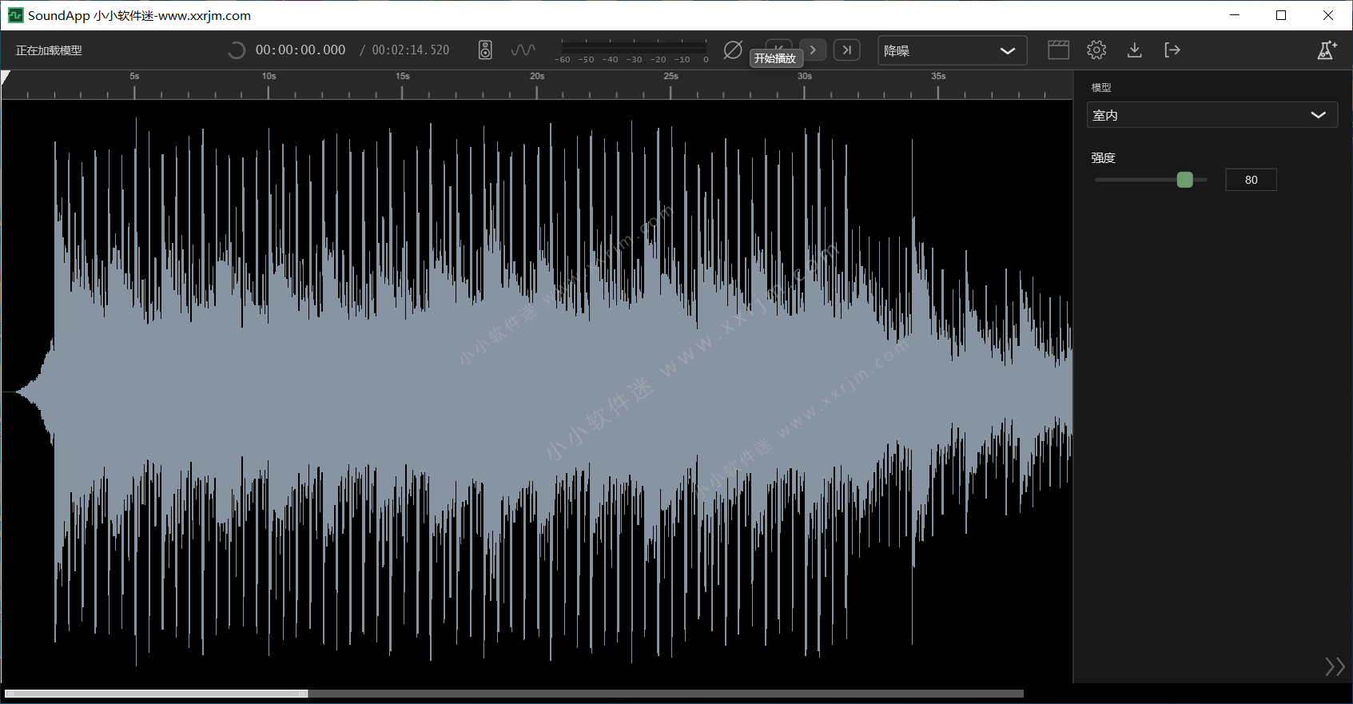Click the total duration 00:02:14.520 text
Viewport: 1353px width, 704px height.
coord(411,50)
